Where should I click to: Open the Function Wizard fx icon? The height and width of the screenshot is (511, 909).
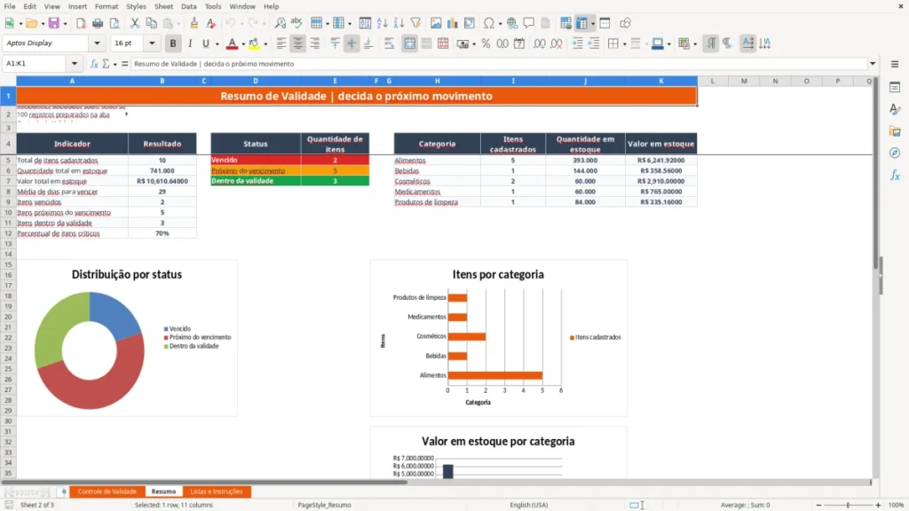[x=94, y=64]
